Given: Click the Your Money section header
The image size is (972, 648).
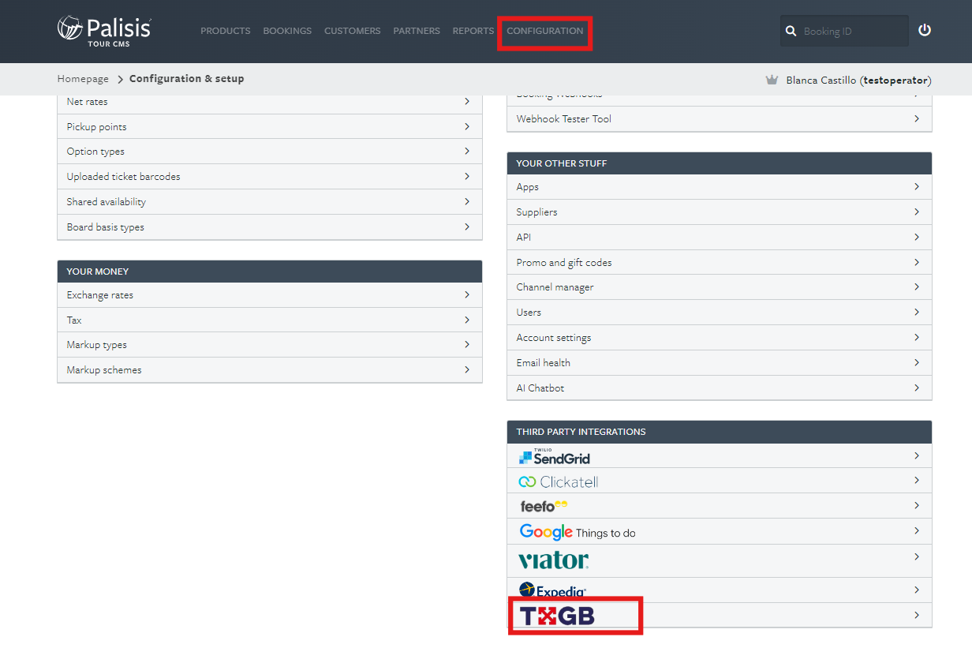Looking at the screenshot, I should click(270, 272).
